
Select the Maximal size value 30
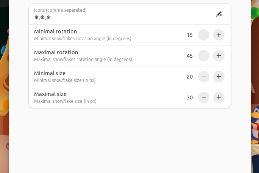pyautogui.click(x=190, y=98)
